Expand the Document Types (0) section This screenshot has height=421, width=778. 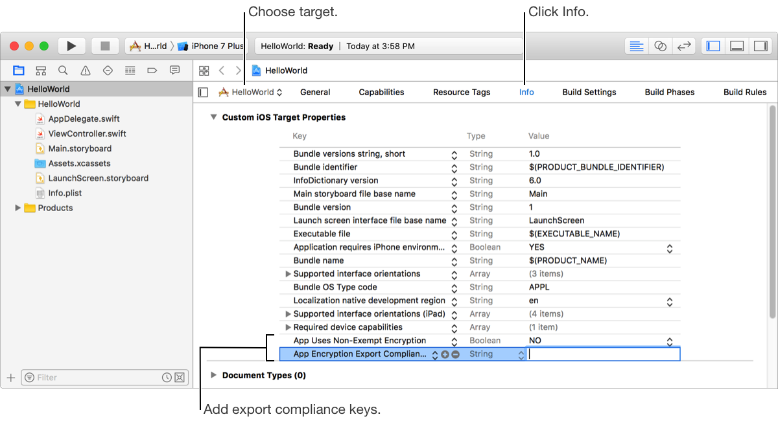[213, 375]
